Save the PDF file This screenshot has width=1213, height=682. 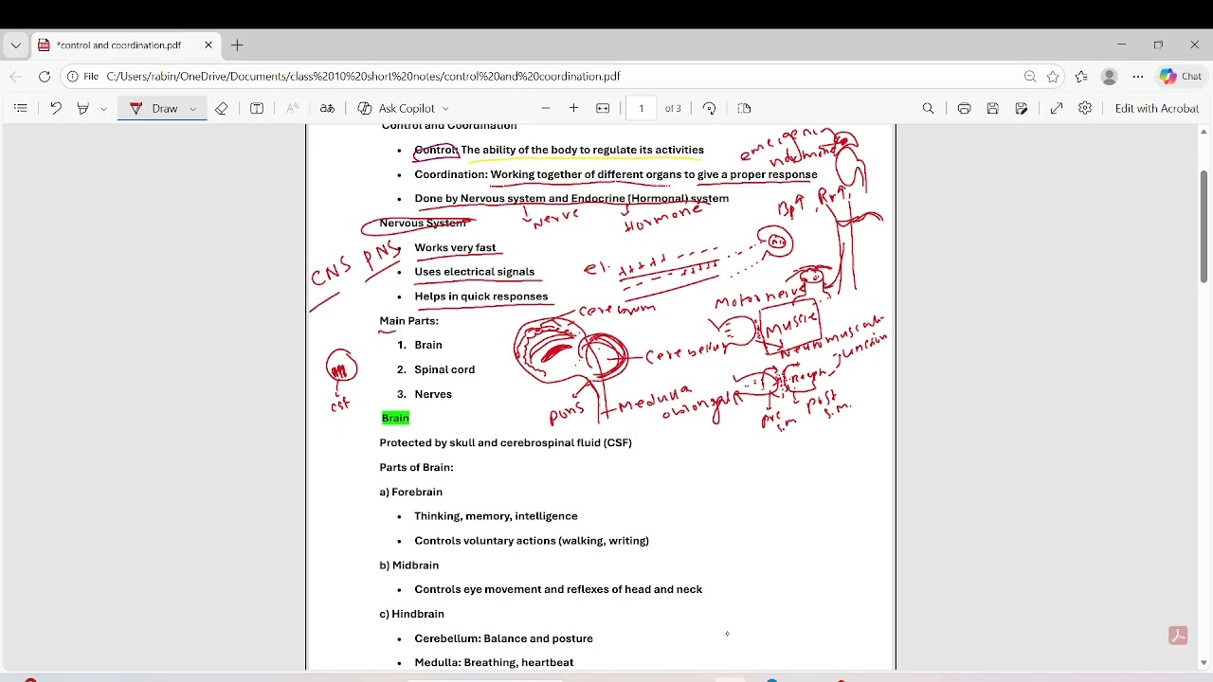(992, 109)
